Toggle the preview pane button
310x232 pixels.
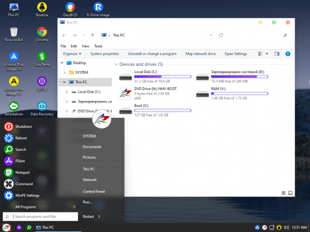click(x=277, y=53)
